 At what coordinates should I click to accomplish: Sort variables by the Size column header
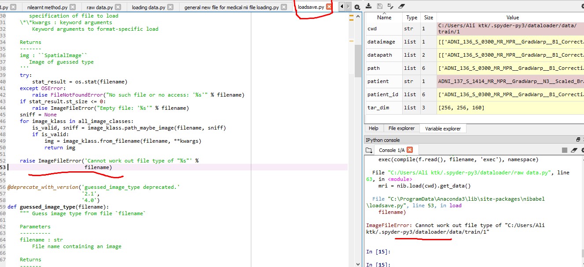coord(429,18)
